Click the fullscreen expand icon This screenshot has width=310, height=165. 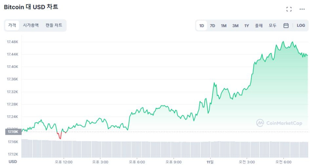point(289,9)
